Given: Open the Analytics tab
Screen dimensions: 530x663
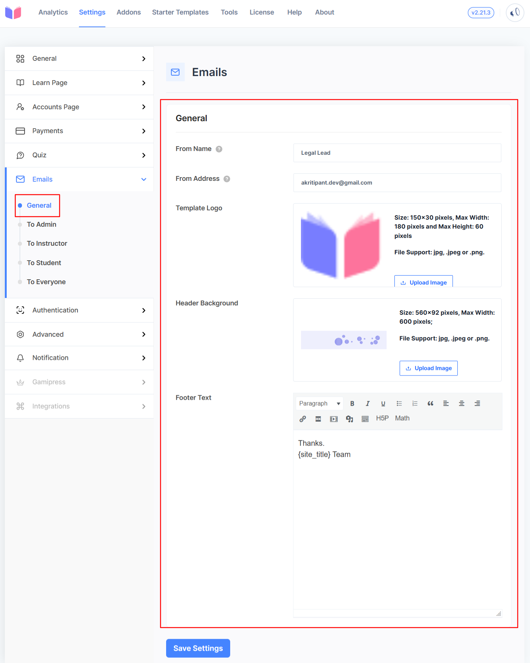Looking at the screenshot, I should point(53,12).
